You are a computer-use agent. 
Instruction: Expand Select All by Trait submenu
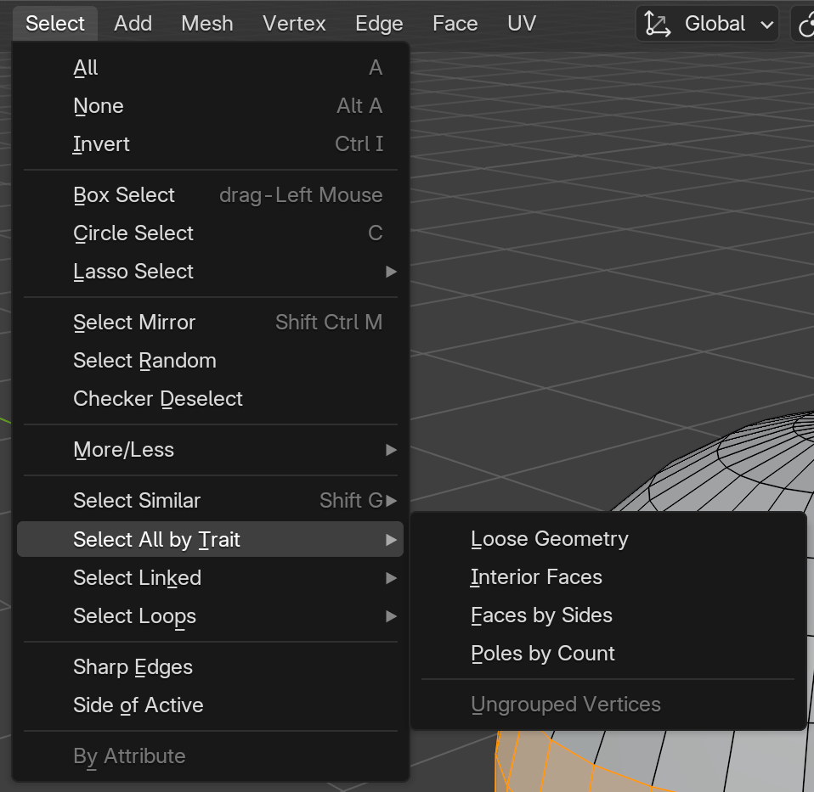coord(210,539)
